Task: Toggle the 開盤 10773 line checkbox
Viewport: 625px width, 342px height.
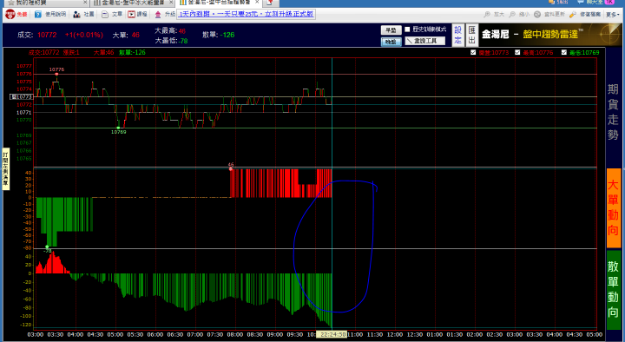Action: 473,52
